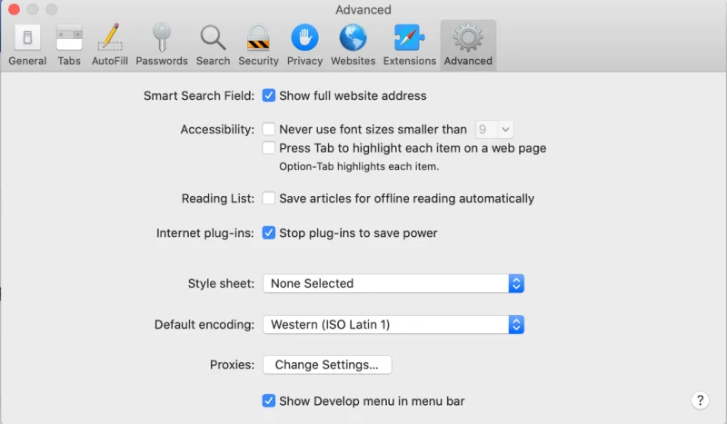The image size is (727, 424).
Task: Enable Press Tab to highlight each item
Action: tap(268, 148)
